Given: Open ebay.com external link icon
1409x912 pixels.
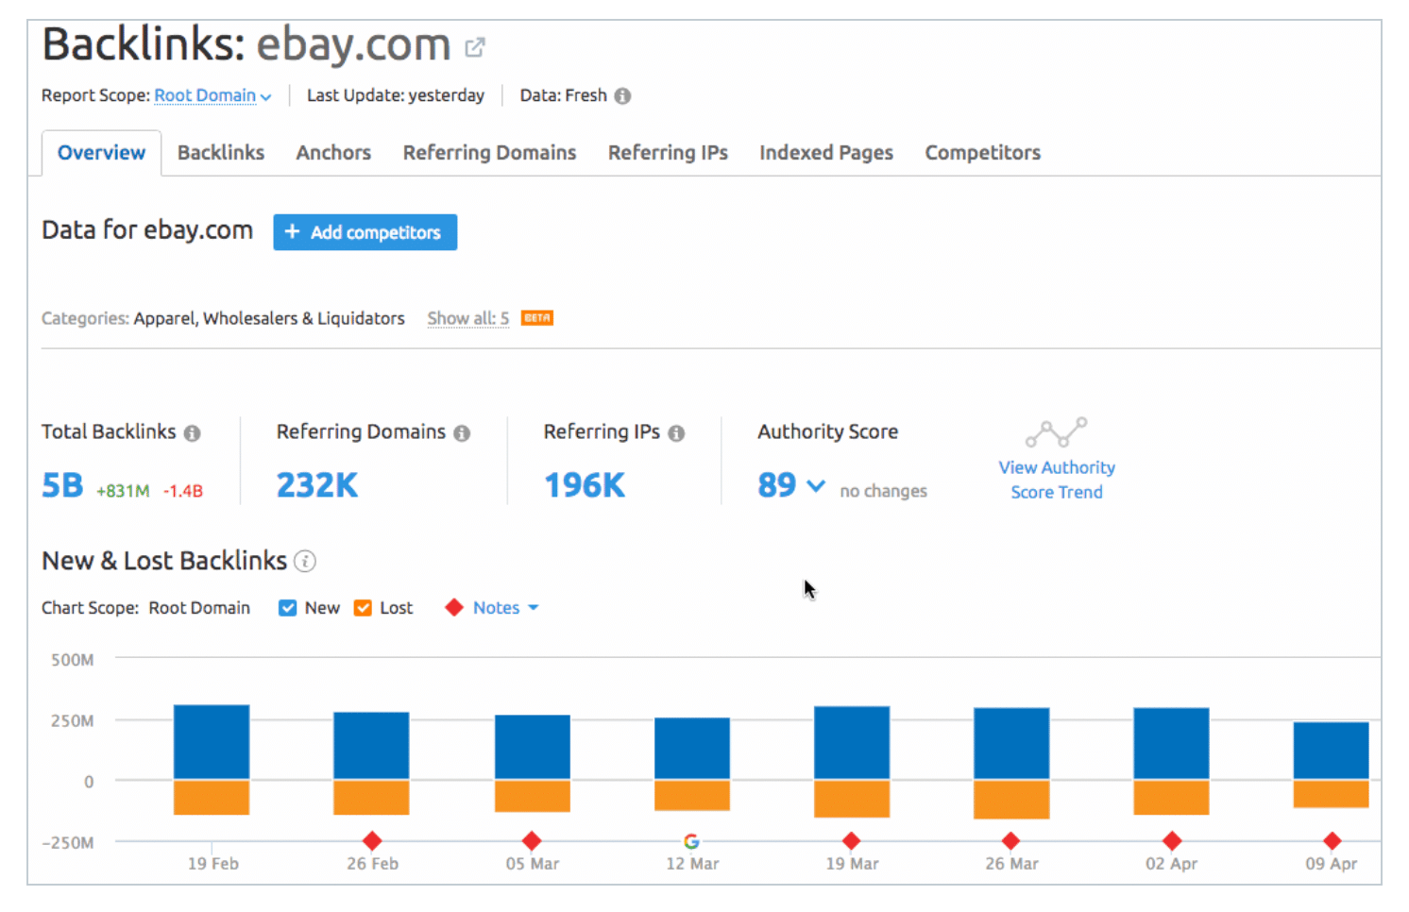Looking at the screenshot, I should click(x=475, y=47).
